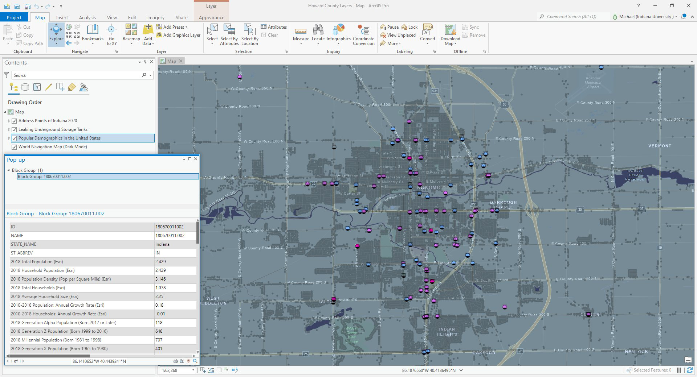Open the Imagery ribbon tab
697x377 pixels.
point(155,17)
